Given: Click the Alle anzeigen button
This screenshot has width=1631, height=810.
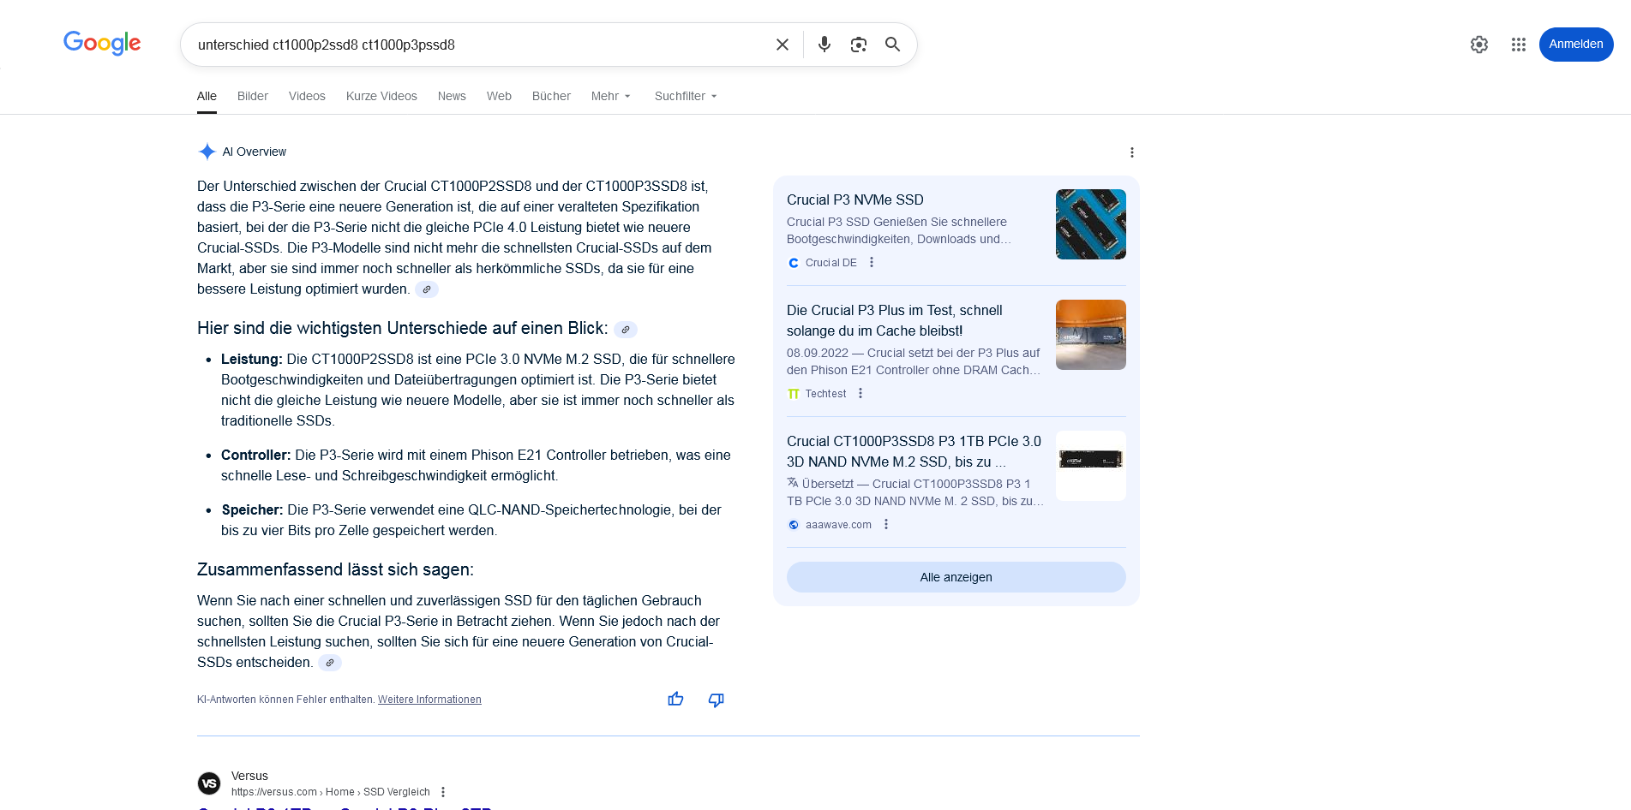Looking at the screenshot, I should click(x=956, y=577).
